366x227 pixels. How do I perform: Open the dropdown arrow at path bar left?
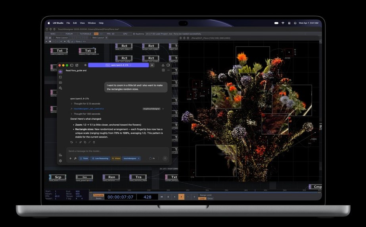pyautogui.click(x=46, y=42)
